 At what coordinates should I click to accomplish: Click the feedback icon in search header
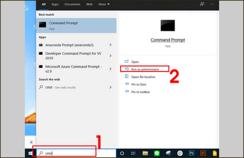(202, 4)
